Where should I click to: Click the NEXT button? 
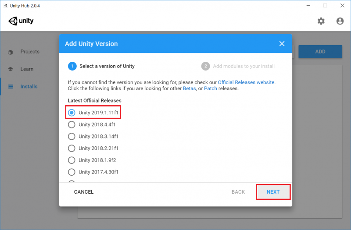[x=273, y=192]
